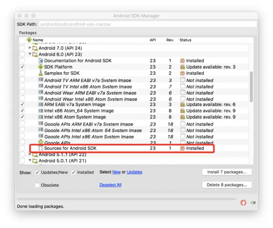Click the Samples for SDK flask icon

[40, 73]
